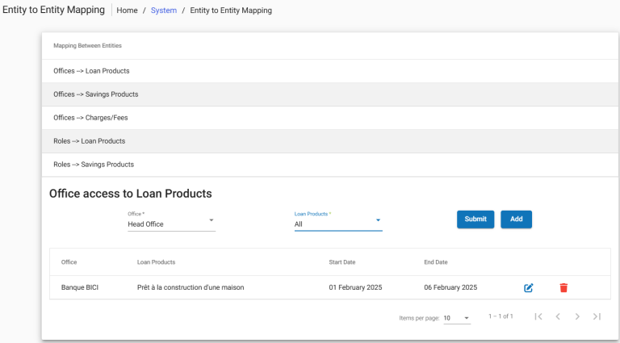Jump to last page of results

click(597, 316)
